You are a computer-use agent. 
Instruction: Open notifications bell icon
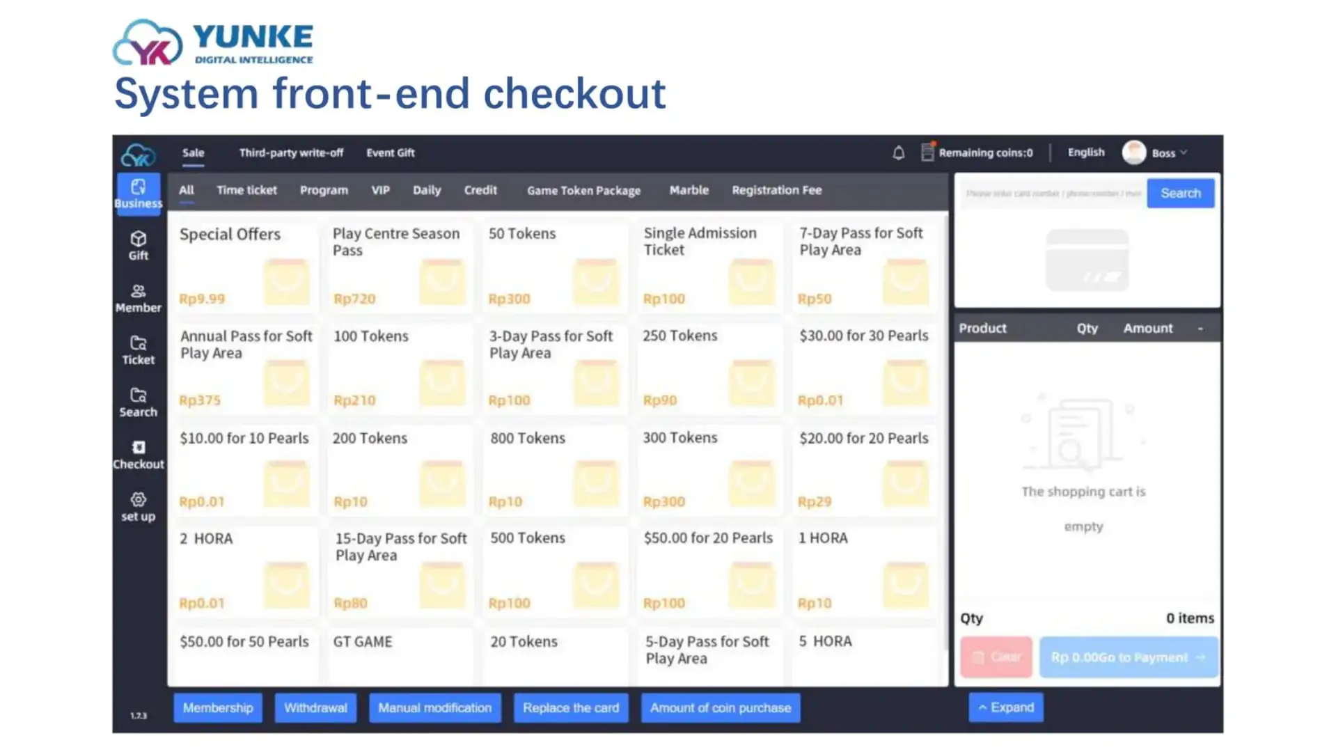pyautogui.click(x=898, y=152)
